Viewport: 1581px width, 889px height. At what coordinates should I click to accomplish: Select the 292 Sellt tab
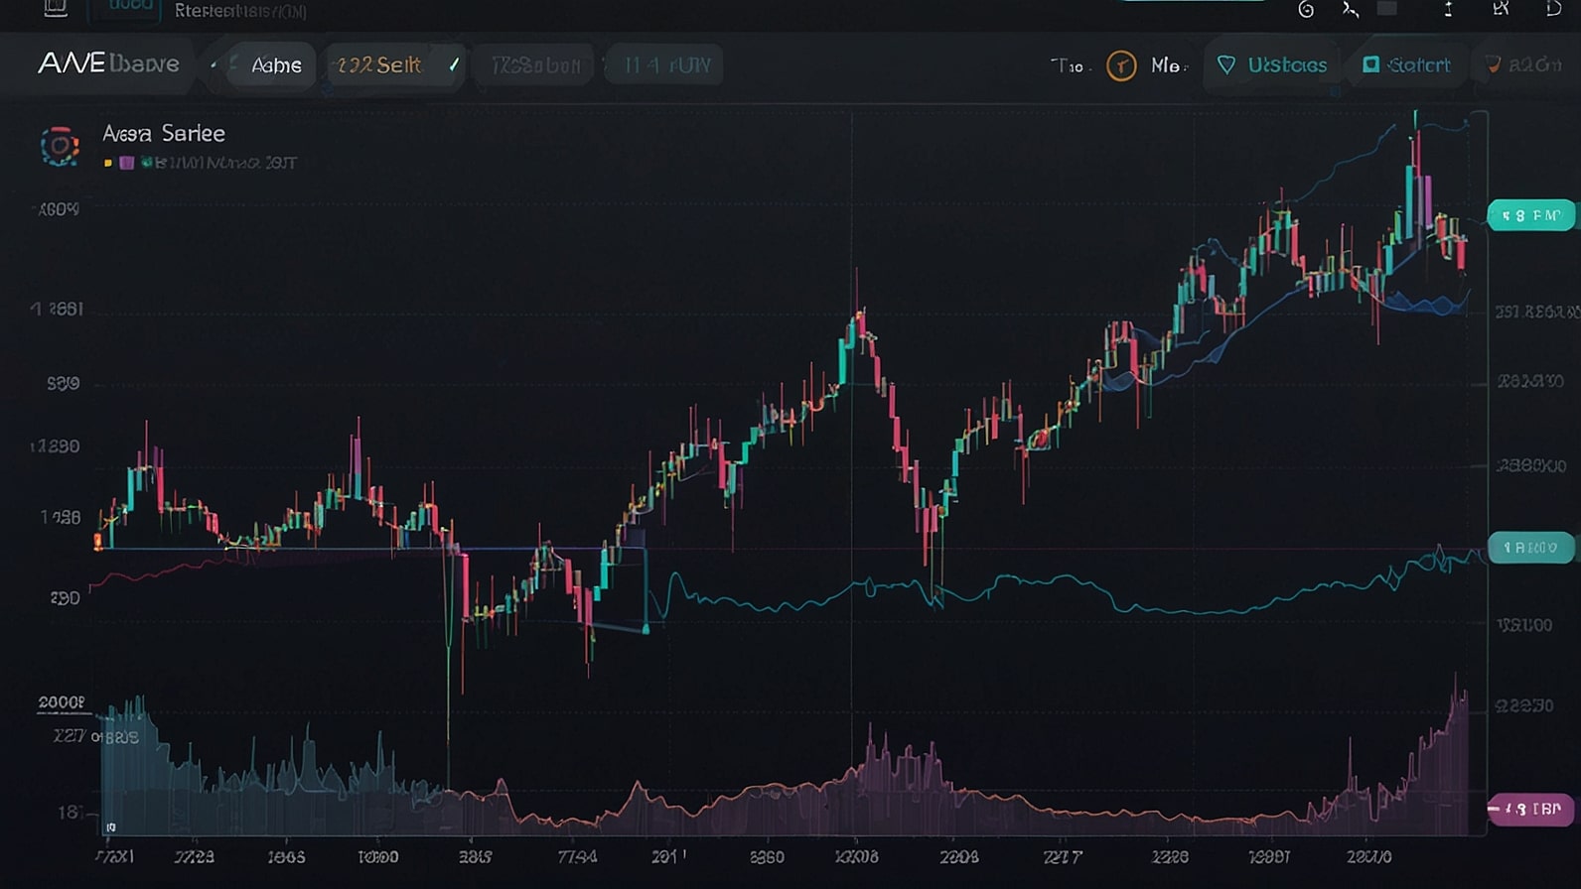coord(394,65)
